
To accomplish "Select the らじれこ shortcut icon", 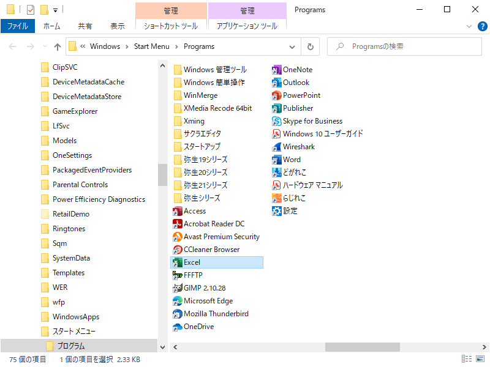I will point(277,198).
